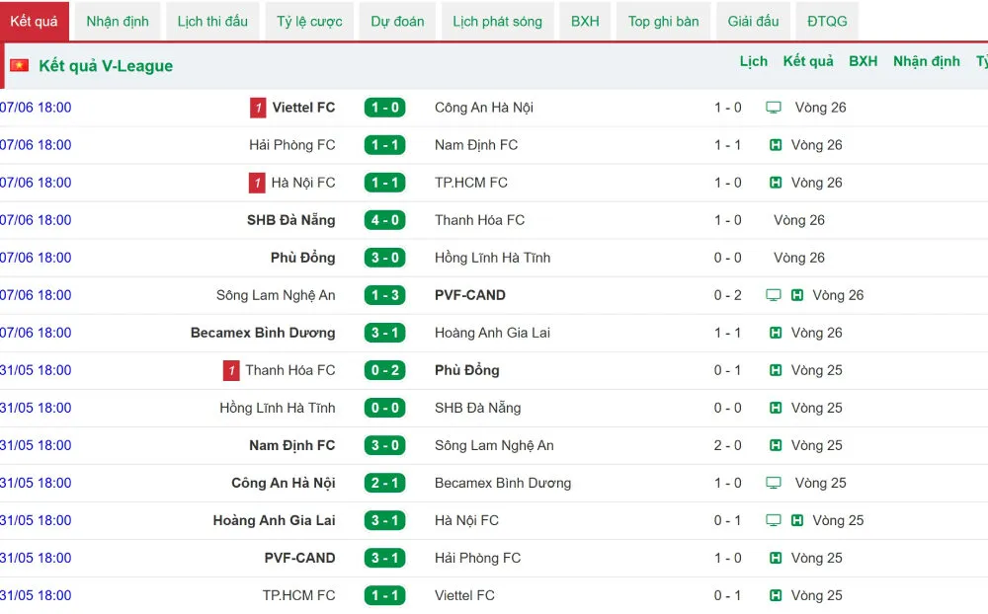The height and width of the screenshot is (614, 988).
Task: Click Công An Hà Nội away team on 07/06
Action: (484, 108)
